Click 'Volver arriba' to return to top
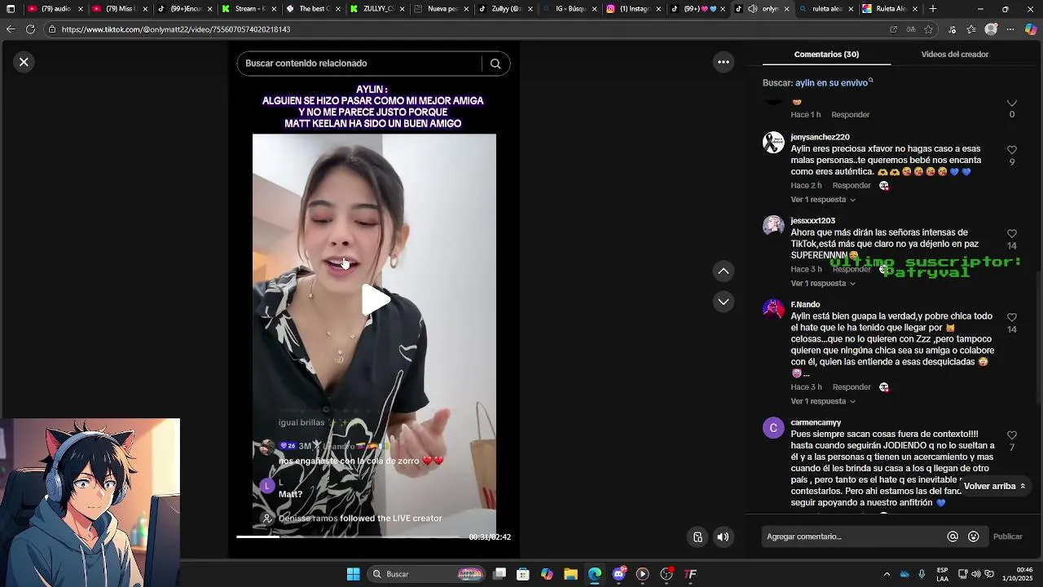Image resolution: width=1043 pixels, height=587 pixels. pyautogui.click(x=994, y=486)
